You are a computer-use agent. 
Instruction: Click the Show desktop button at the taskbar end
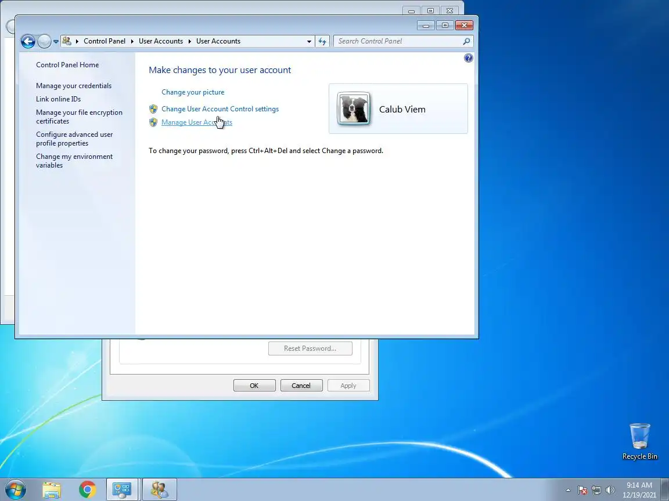[665, 490]
